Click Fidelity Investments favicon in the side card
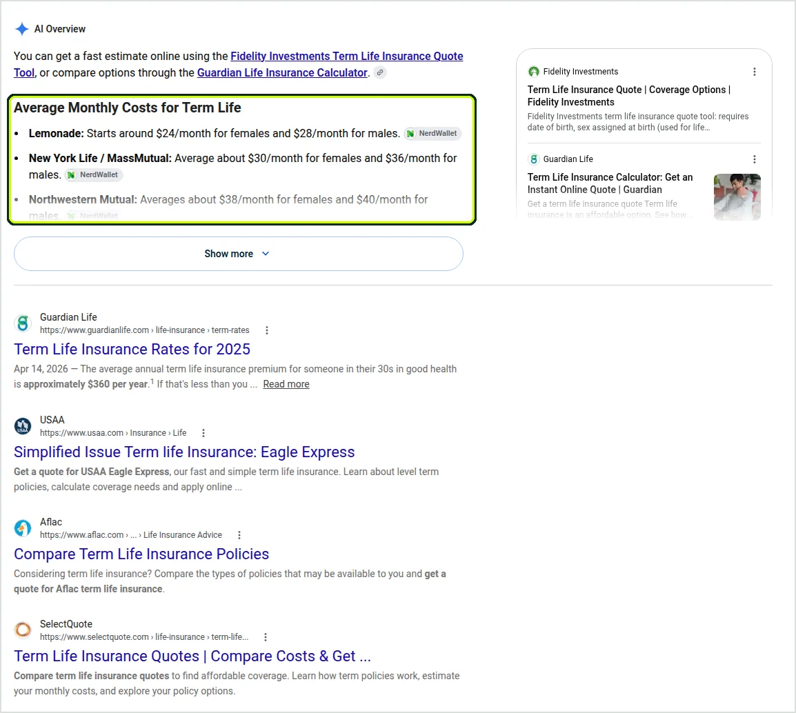 [534, 72]
